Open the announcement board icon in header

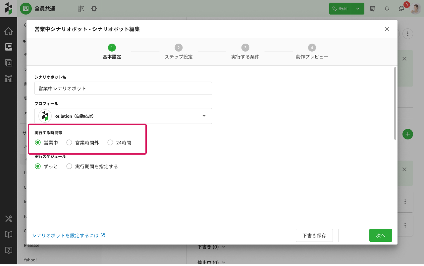pos(372,9)
